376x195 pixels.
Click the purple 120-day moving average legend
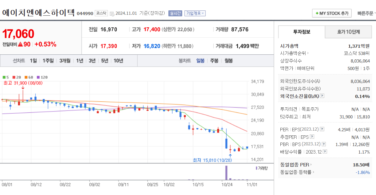point(42,77)
